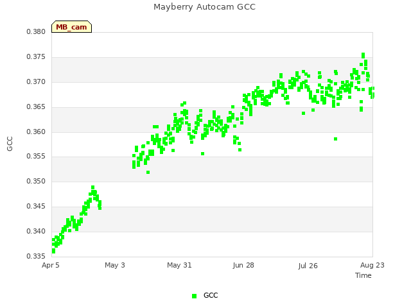Click the 0.355 y-axis value

click(36, 157)
